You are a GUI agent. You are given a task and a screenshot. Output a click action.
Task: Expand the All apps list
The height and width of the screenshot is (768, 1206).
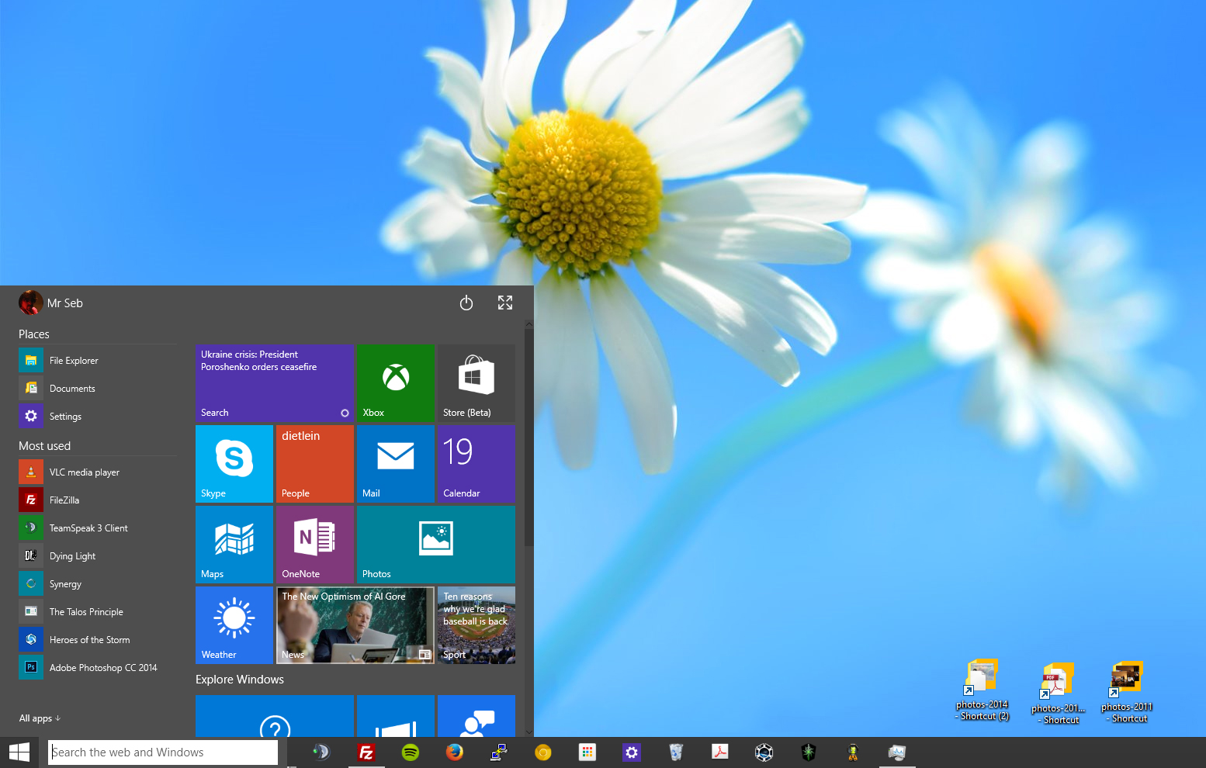coord(40,718)
